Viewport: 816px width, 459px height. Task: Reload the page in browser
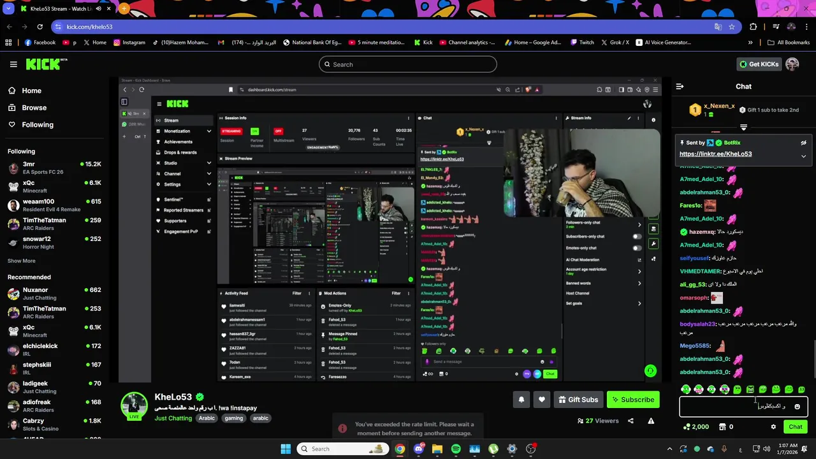click(40, 27)
